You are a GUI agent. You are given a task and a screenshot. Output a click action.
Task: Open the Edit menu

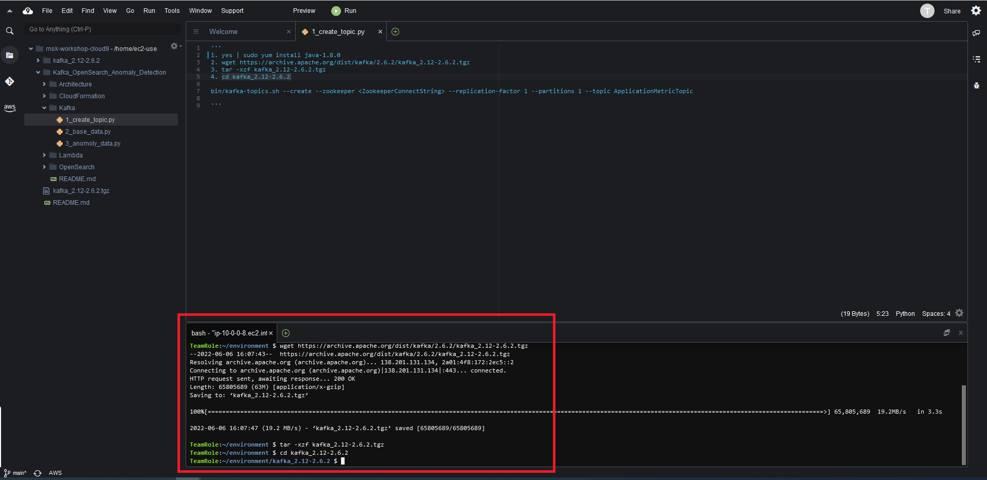pos(67,11)
